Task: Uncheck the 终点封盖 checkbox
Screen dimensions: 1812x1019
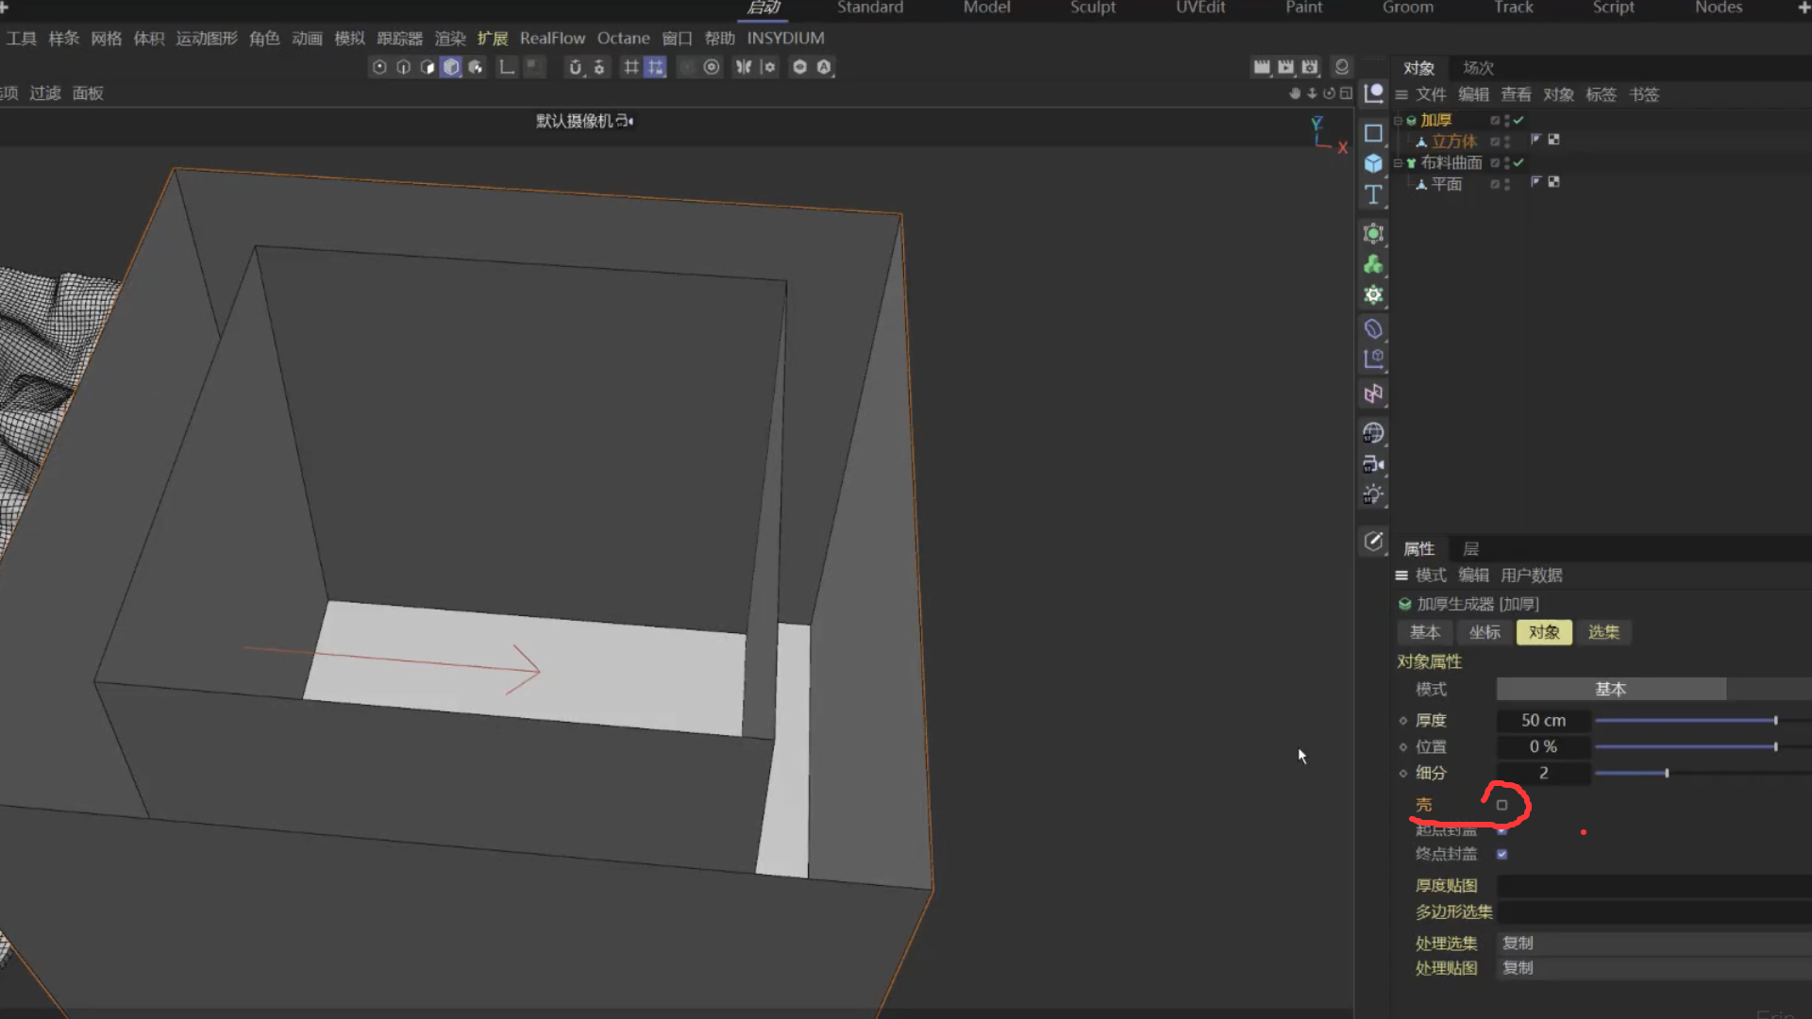Action: click(x=1502, y=854)
